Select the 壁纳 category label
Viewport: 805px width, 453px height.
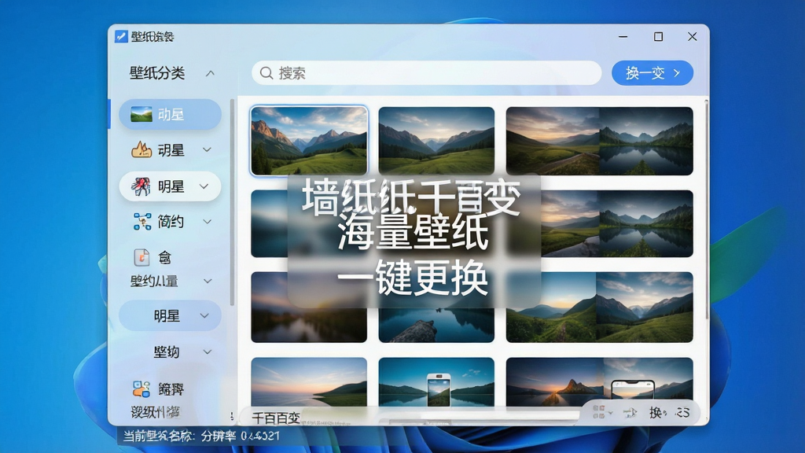click(167, 352)
